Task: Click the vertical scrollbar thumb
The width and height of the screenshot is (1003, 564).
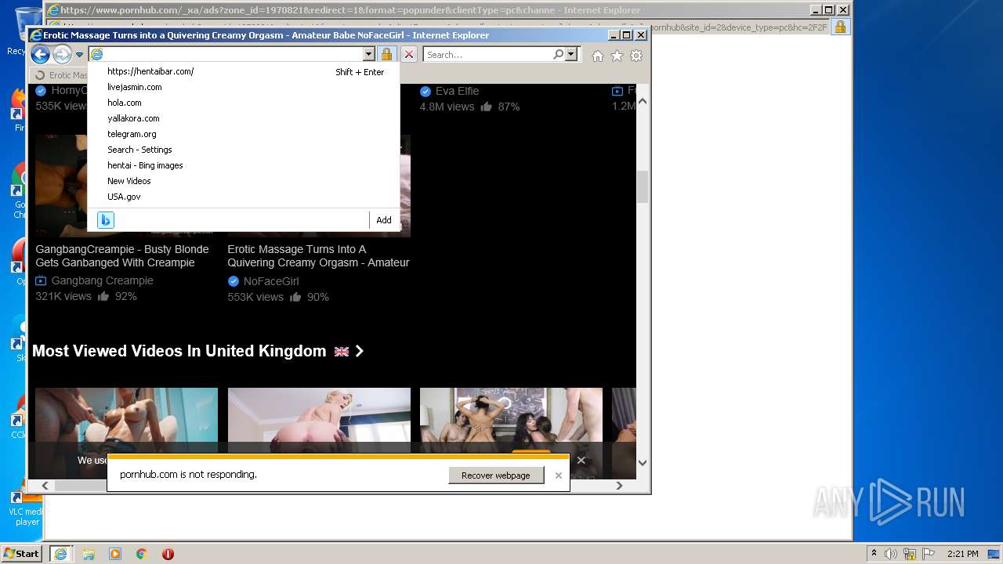Action: [643, 187]
